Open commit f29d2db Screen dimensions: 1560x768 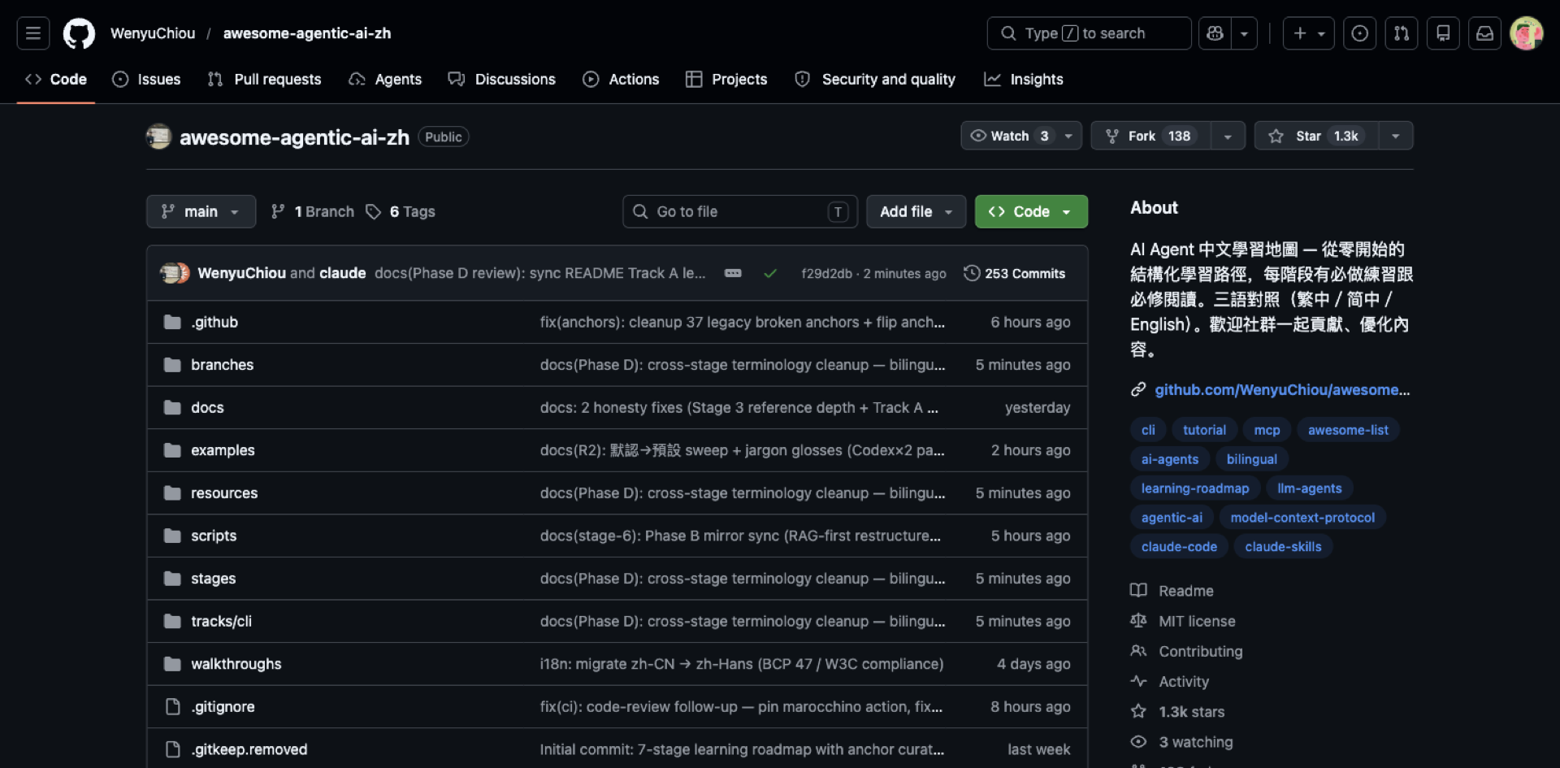point(826,274)
